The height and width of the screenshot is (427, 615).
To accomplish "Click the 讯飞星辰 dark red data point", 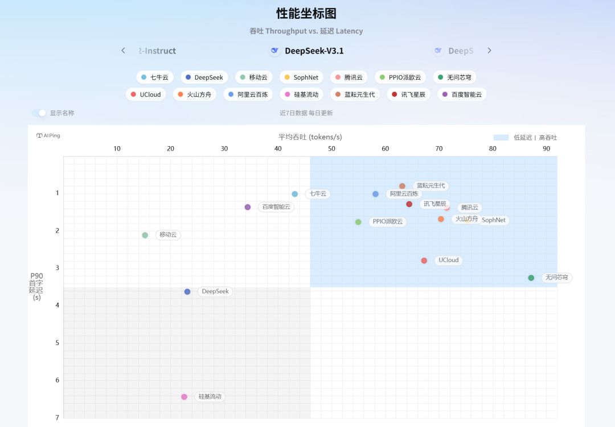I will point(409,204).
